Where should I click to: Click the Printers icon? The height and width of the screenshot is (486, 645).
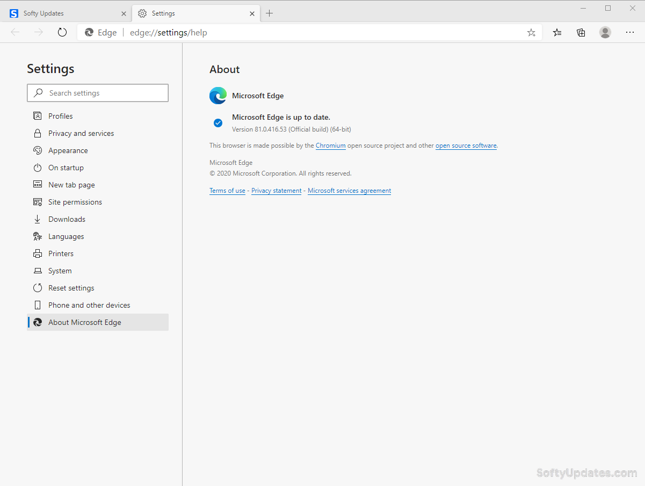(x=38, y=253)
